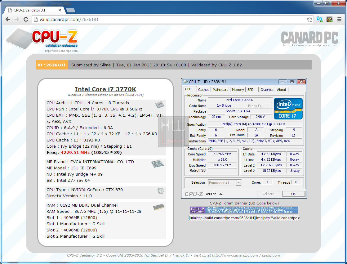Click the browser forward arrow
This screenshot has height=264, width=347.
17,20
